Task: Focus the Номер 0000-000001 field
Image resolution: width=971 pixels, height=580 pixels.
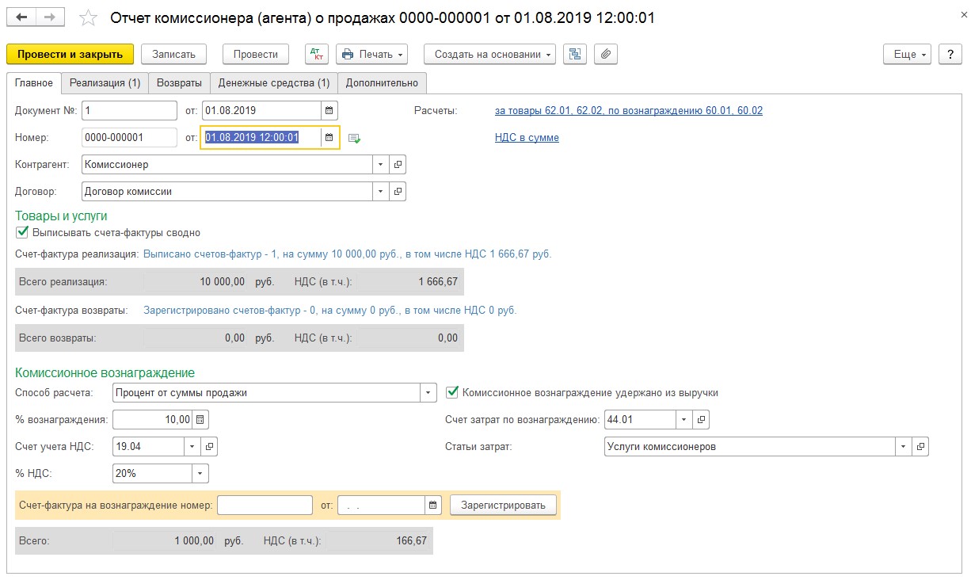Action: [x=129, y=137]
